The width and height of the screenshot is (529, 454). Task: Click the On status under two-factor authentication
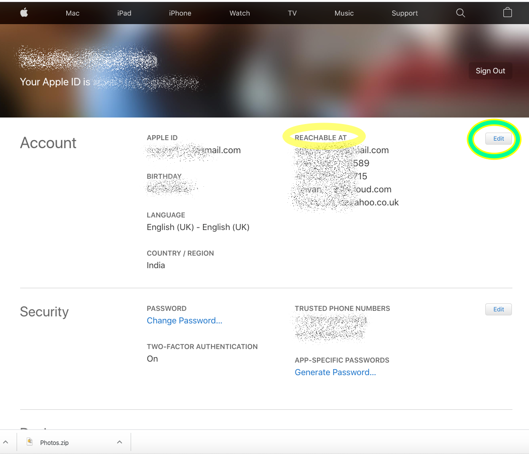pyautogui.click(x=152, y=359)
